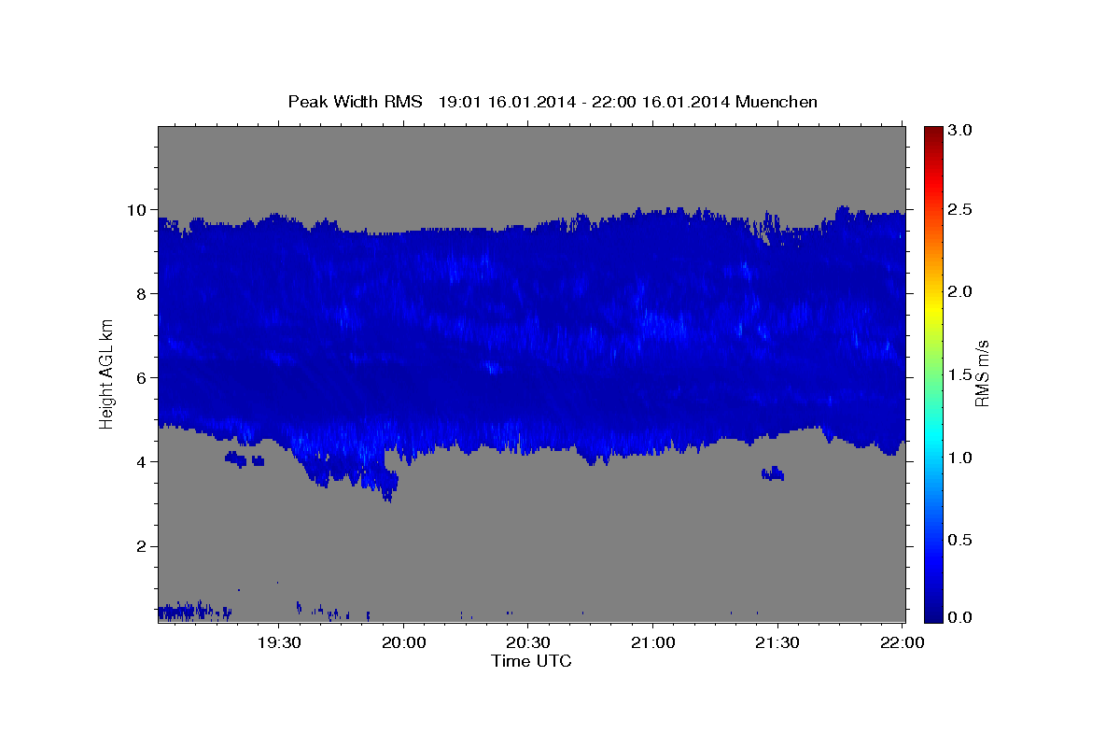The image size is (1120, 747).
Task: Click the 22:00 x-axis tick label
Action: coord(902,642)
